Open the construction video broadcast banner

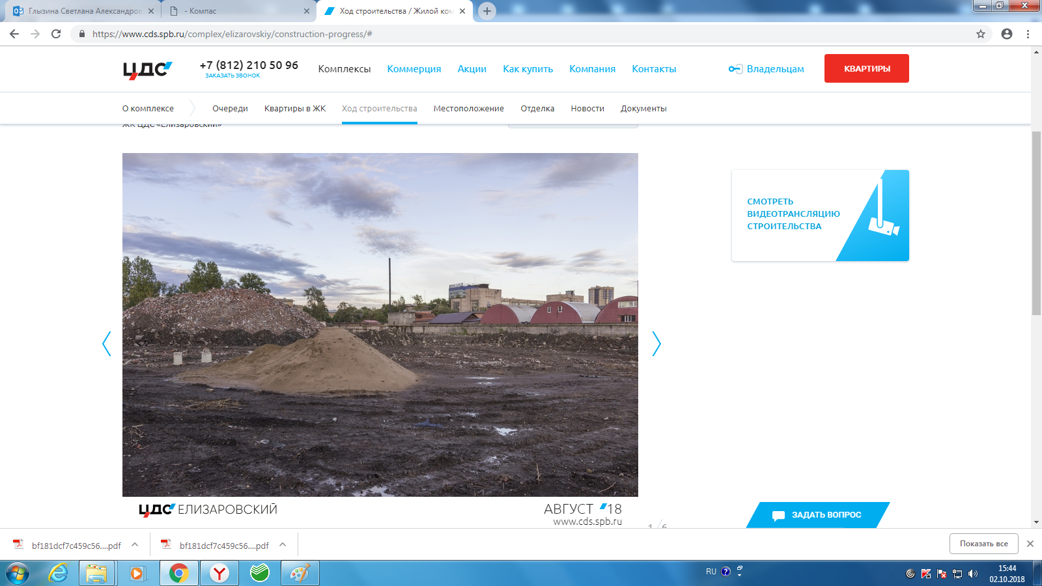[x=821, y=216]
